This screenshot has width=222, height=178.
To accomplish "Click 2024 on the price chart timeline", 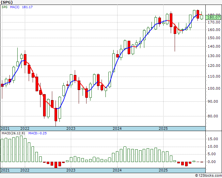I will click(117, 128).
